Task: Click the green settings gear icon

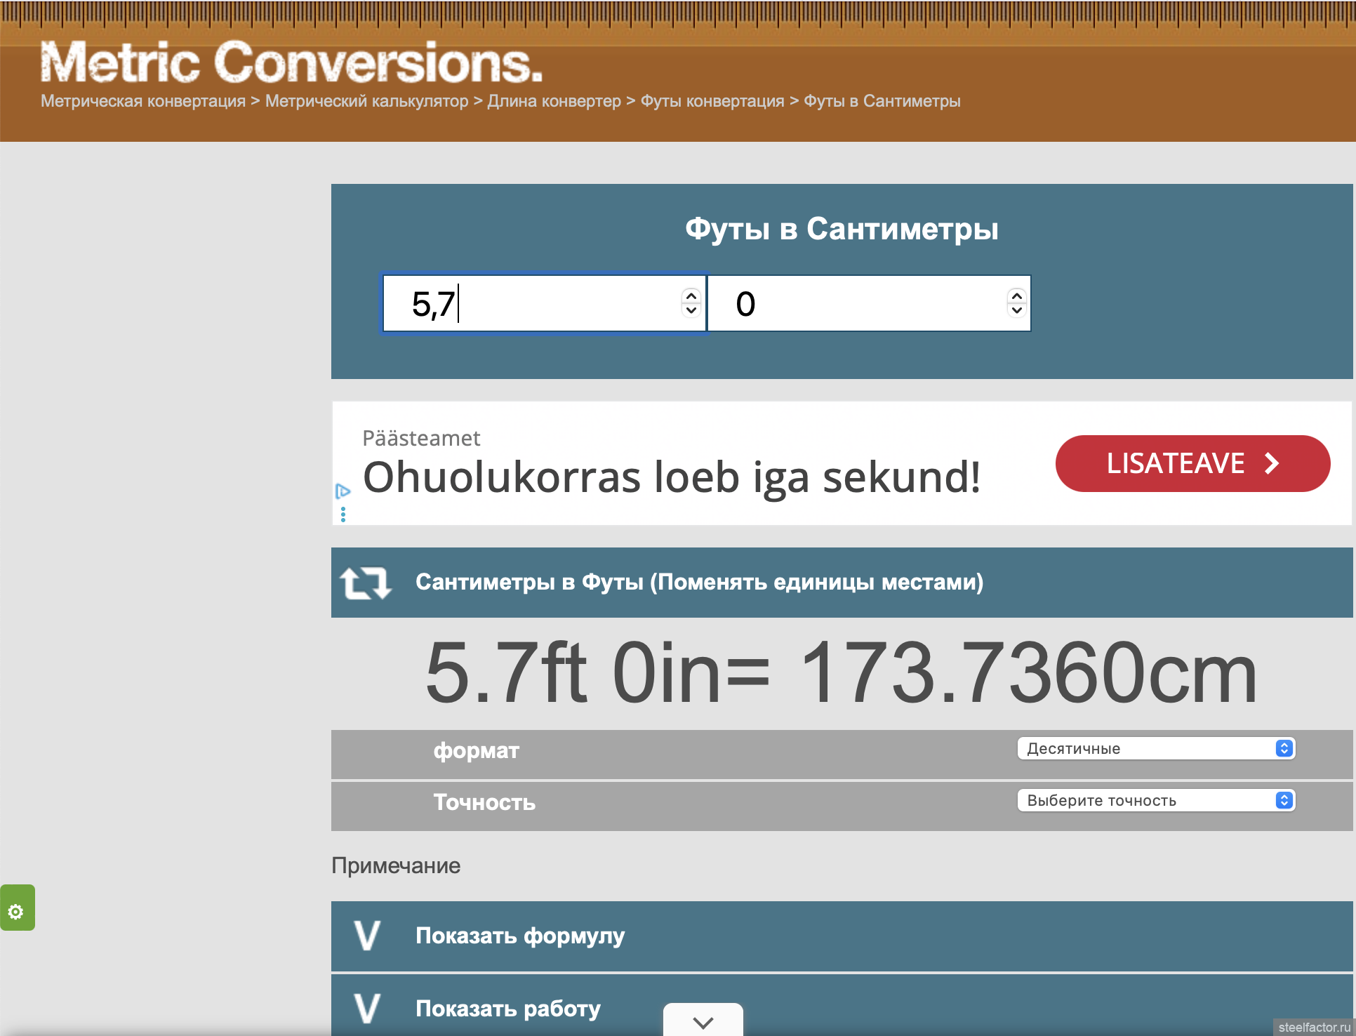Action: click(16, 911)
